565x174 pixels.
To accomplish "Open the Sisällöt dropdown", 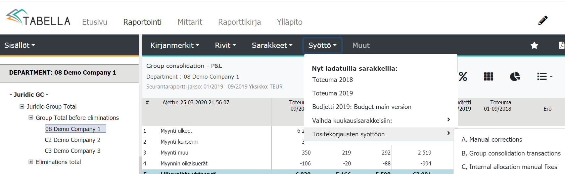I will click(20, 46).
